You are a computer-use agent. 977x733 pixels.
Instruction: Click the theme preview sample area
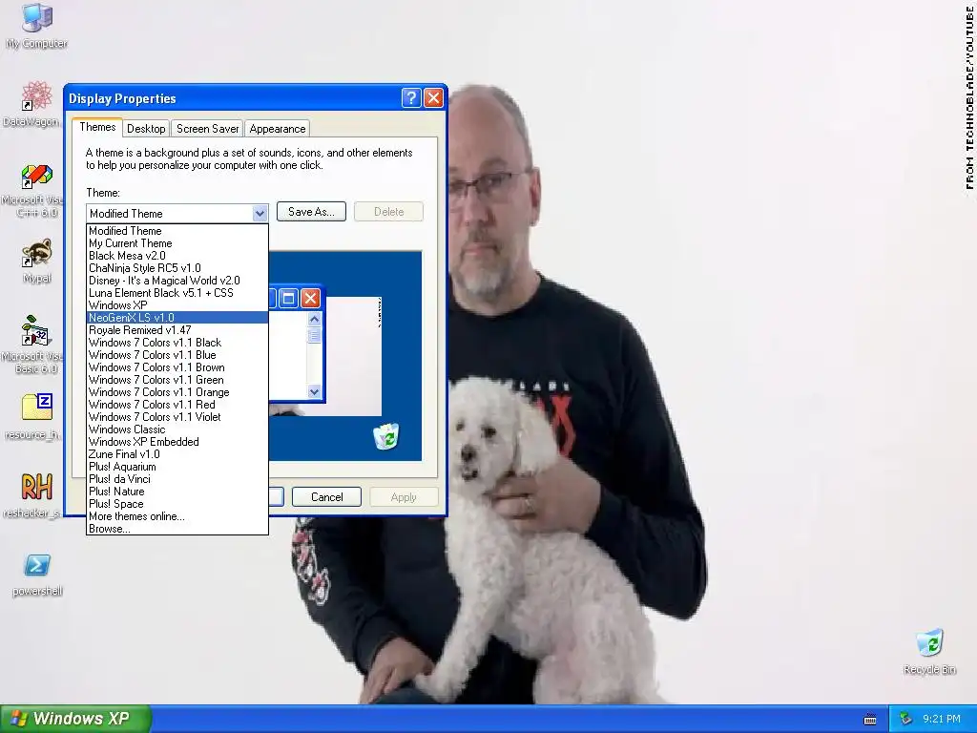coord(345,356)
